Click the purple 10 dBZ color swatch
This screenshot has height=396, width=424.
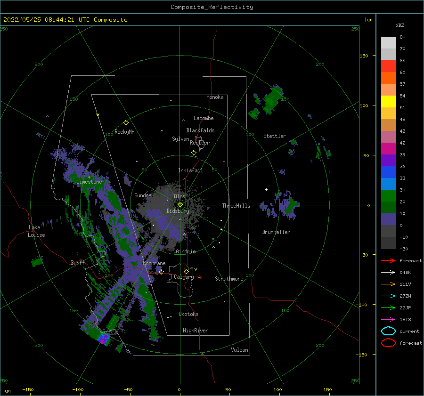pyautogui.click(x=388, y=219)
